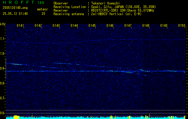Click the receiver R820T2(RTL-SDR) SDR-Sharp line

(x=123, y=10)
